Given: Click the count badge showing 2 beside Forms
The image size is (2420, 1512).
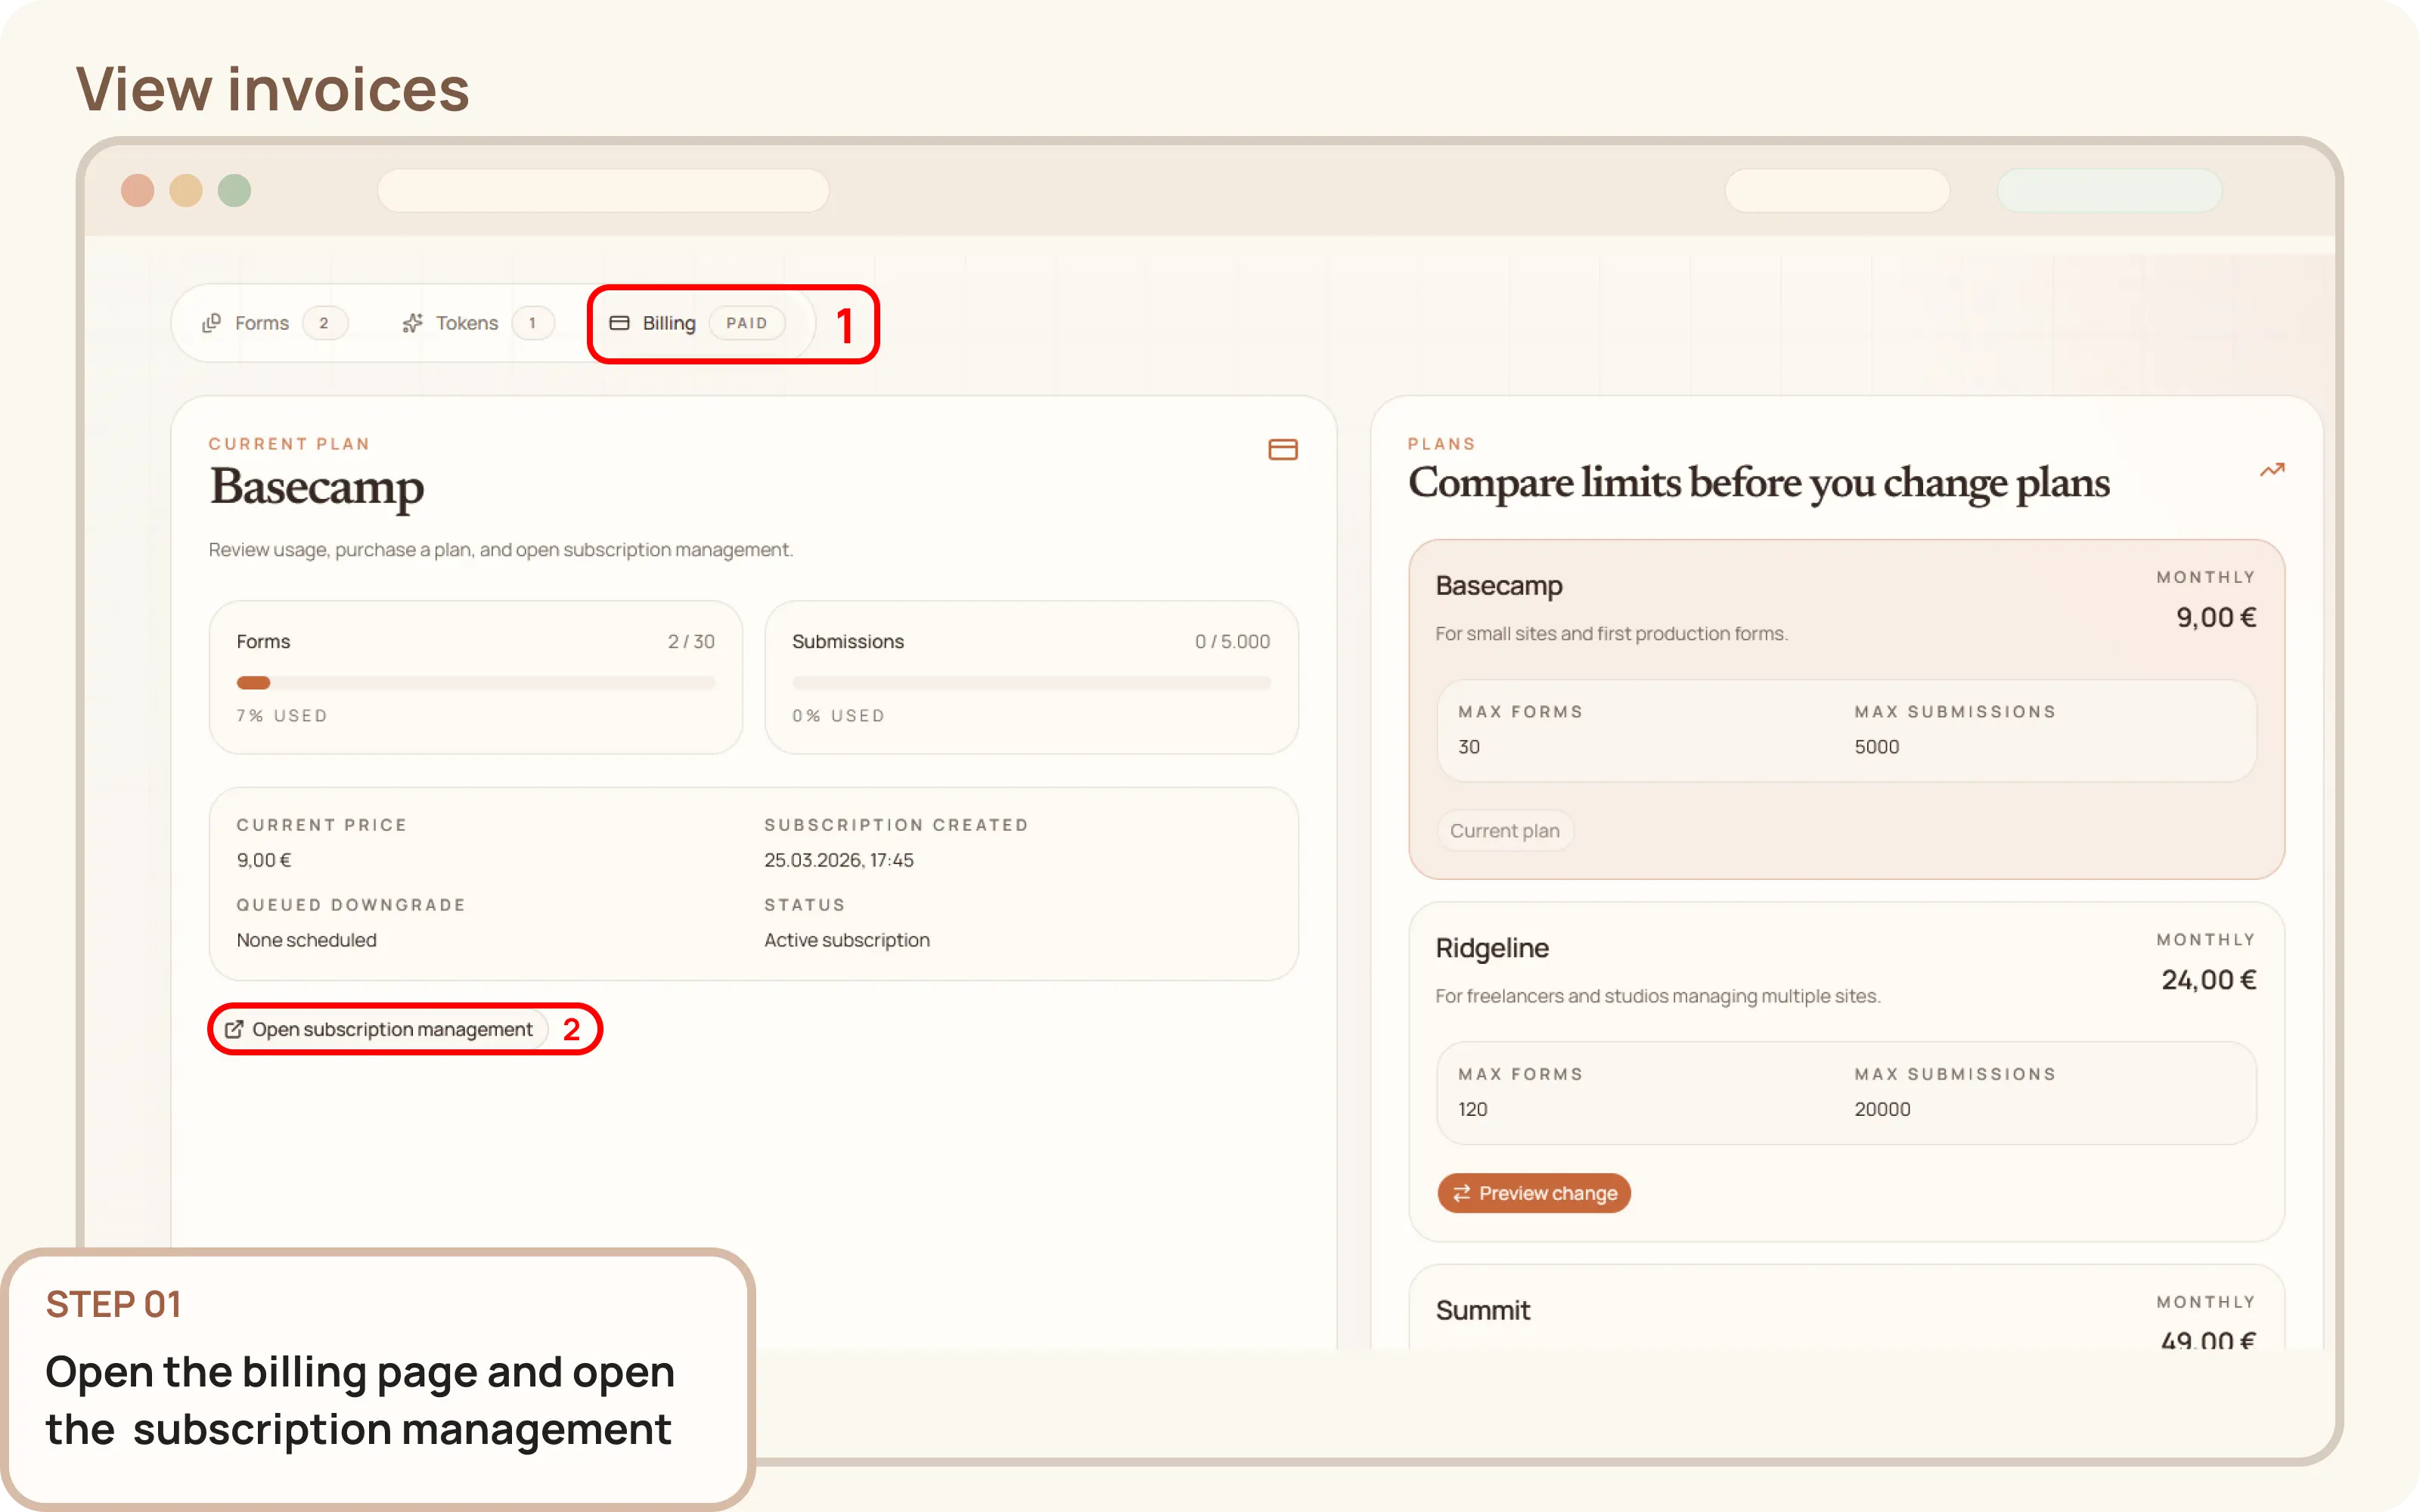Looking at the screenshot, I should pyautogui.click(x=325, y=322).
